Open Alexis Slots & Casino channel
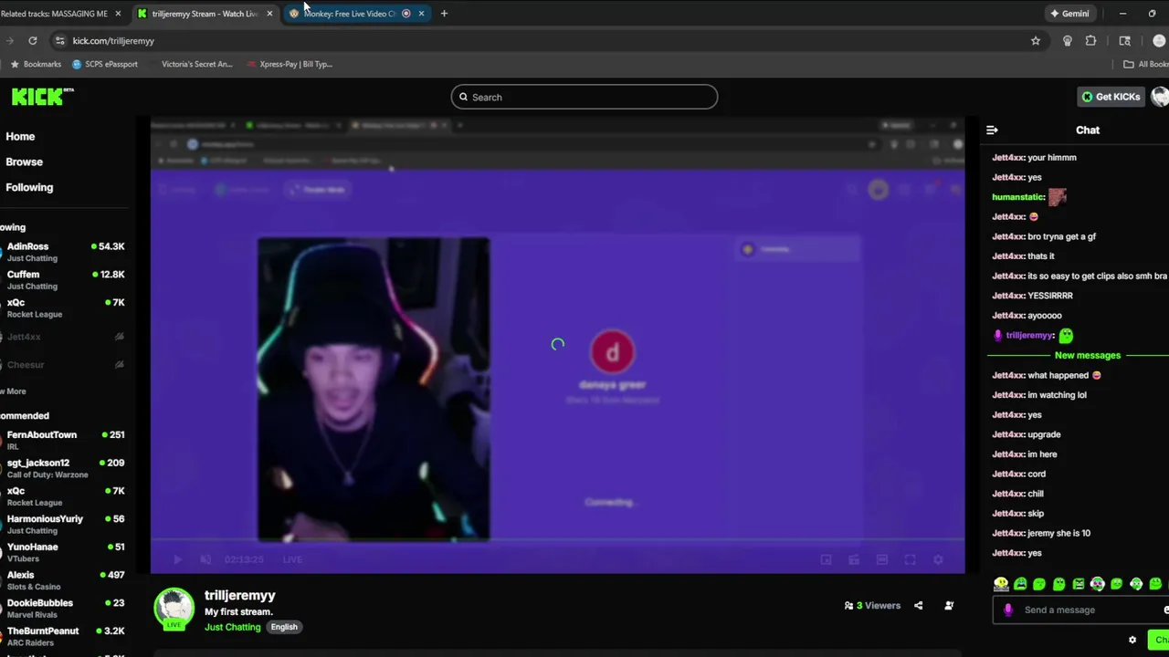The width and height of the screenshot is (1169, 657). click(64, 580)
